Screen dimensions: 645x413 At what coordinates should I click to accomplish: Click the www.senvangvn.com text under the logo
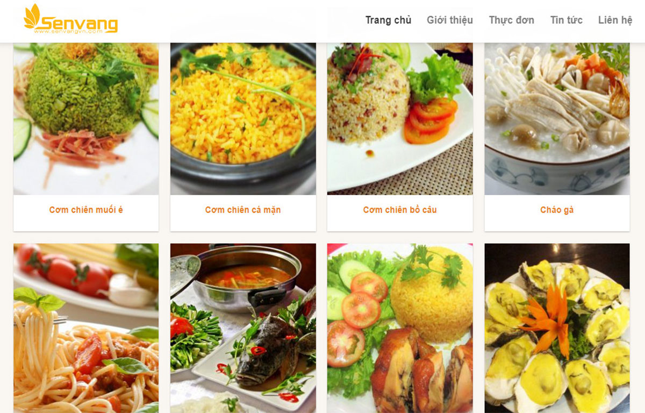68,31
